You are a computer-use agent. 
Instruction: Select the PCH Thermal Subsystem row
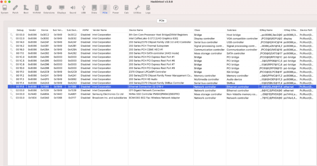pyautogui.click(x=162, y=46)
